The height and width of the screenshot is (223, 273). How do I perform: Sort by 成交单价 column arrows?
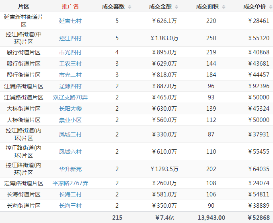click(271, 7)
